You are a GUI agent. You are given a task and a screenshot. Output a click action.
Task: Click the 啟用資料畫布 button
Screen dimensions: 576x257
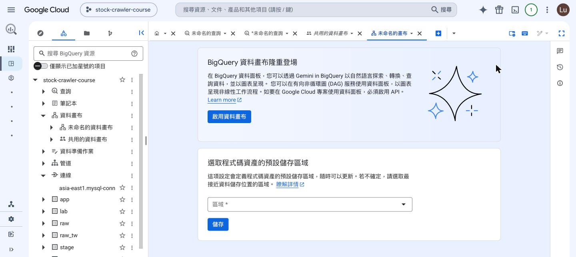229,117
